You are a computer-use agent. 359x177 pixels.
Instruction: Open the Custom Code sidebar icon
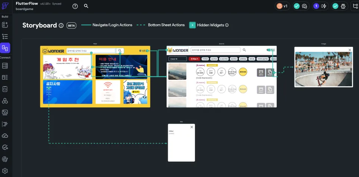click(x=5, y=124)
